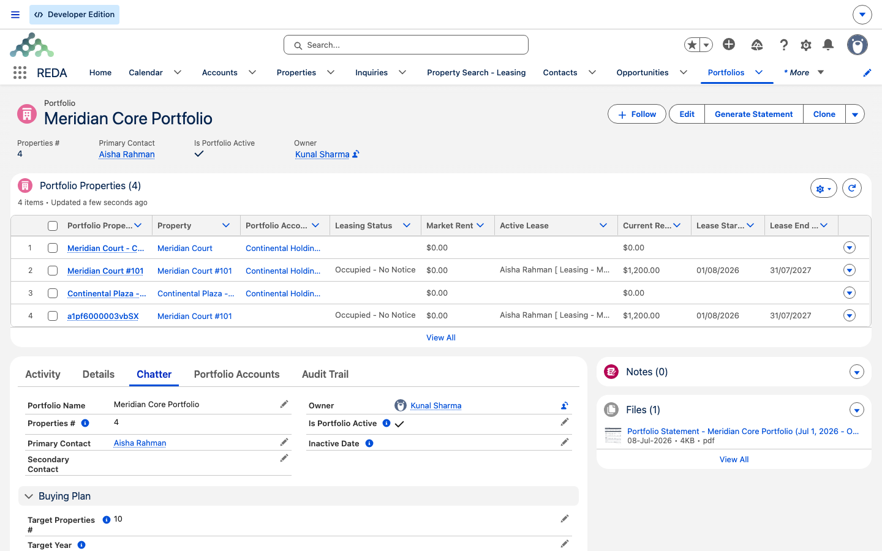Toggle the select-all rows checkbox
Viewport: 882px width, 551px height.
pos(53,226)
